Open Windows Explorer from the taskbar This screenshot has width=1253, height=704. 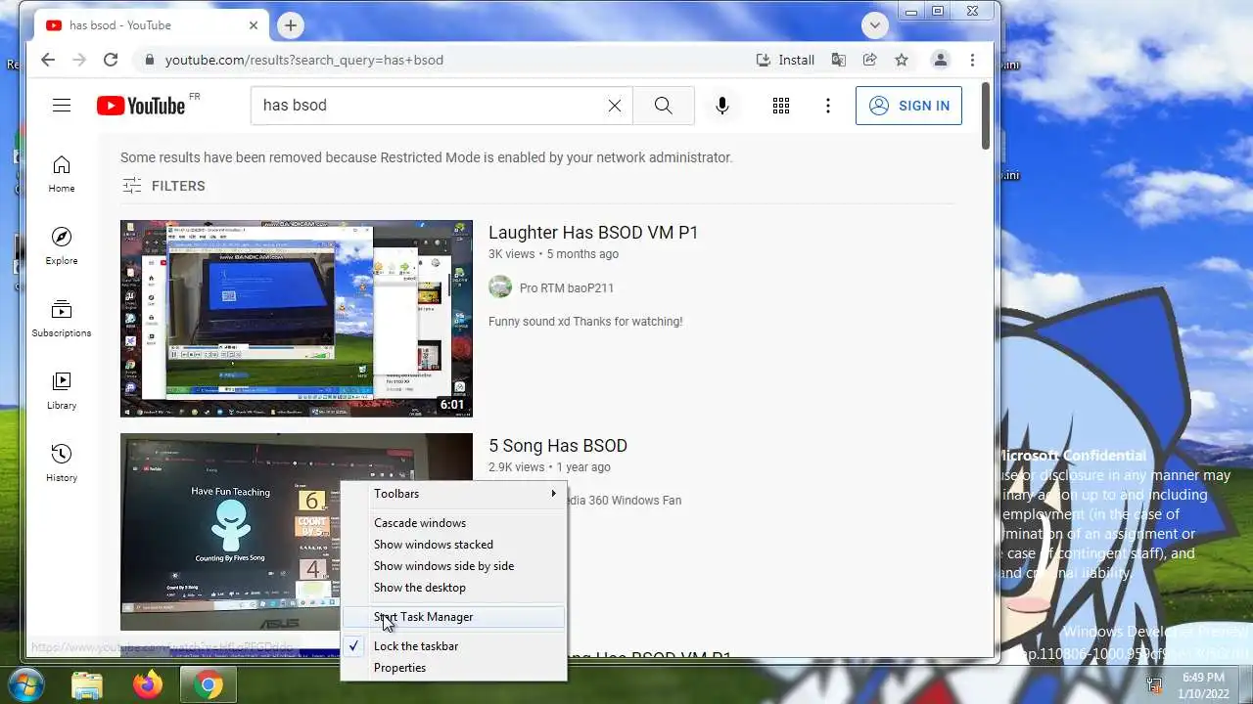point(87,684)
